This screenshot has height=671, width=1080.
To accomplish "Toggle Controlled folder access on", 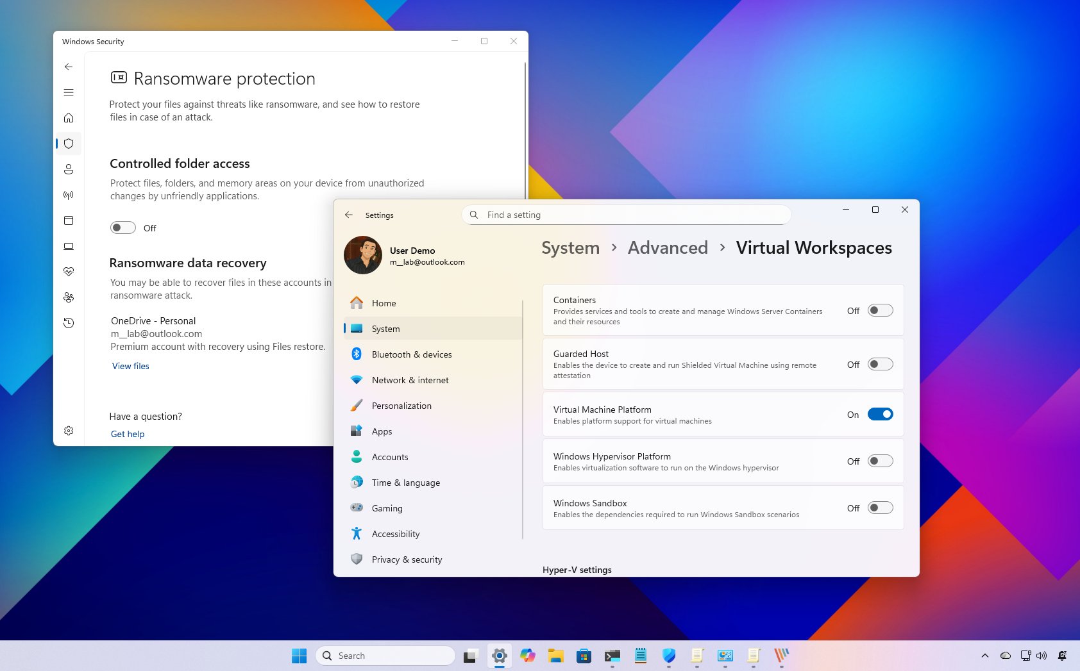I will coord(122,228).
